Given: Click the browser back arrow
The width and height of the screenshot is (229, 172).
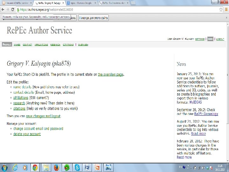Looking at the screenshot, I should pos(3,10).
